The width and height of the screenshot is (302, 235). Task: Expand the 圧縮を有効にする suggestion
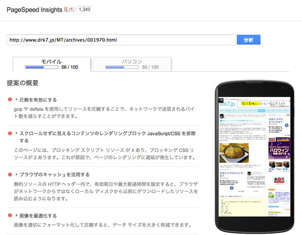tap(16, 99)
